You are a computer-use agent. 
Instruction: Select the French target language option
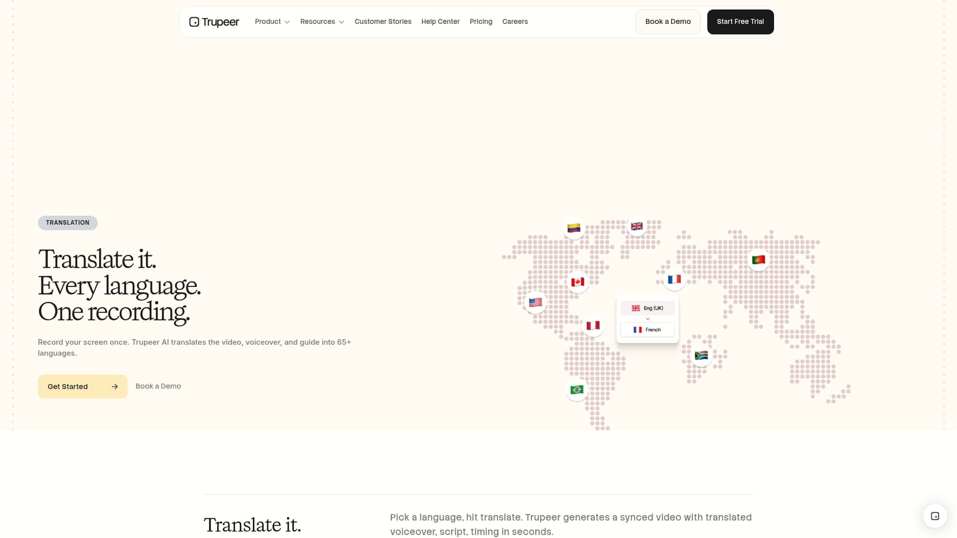pos(647,330)
